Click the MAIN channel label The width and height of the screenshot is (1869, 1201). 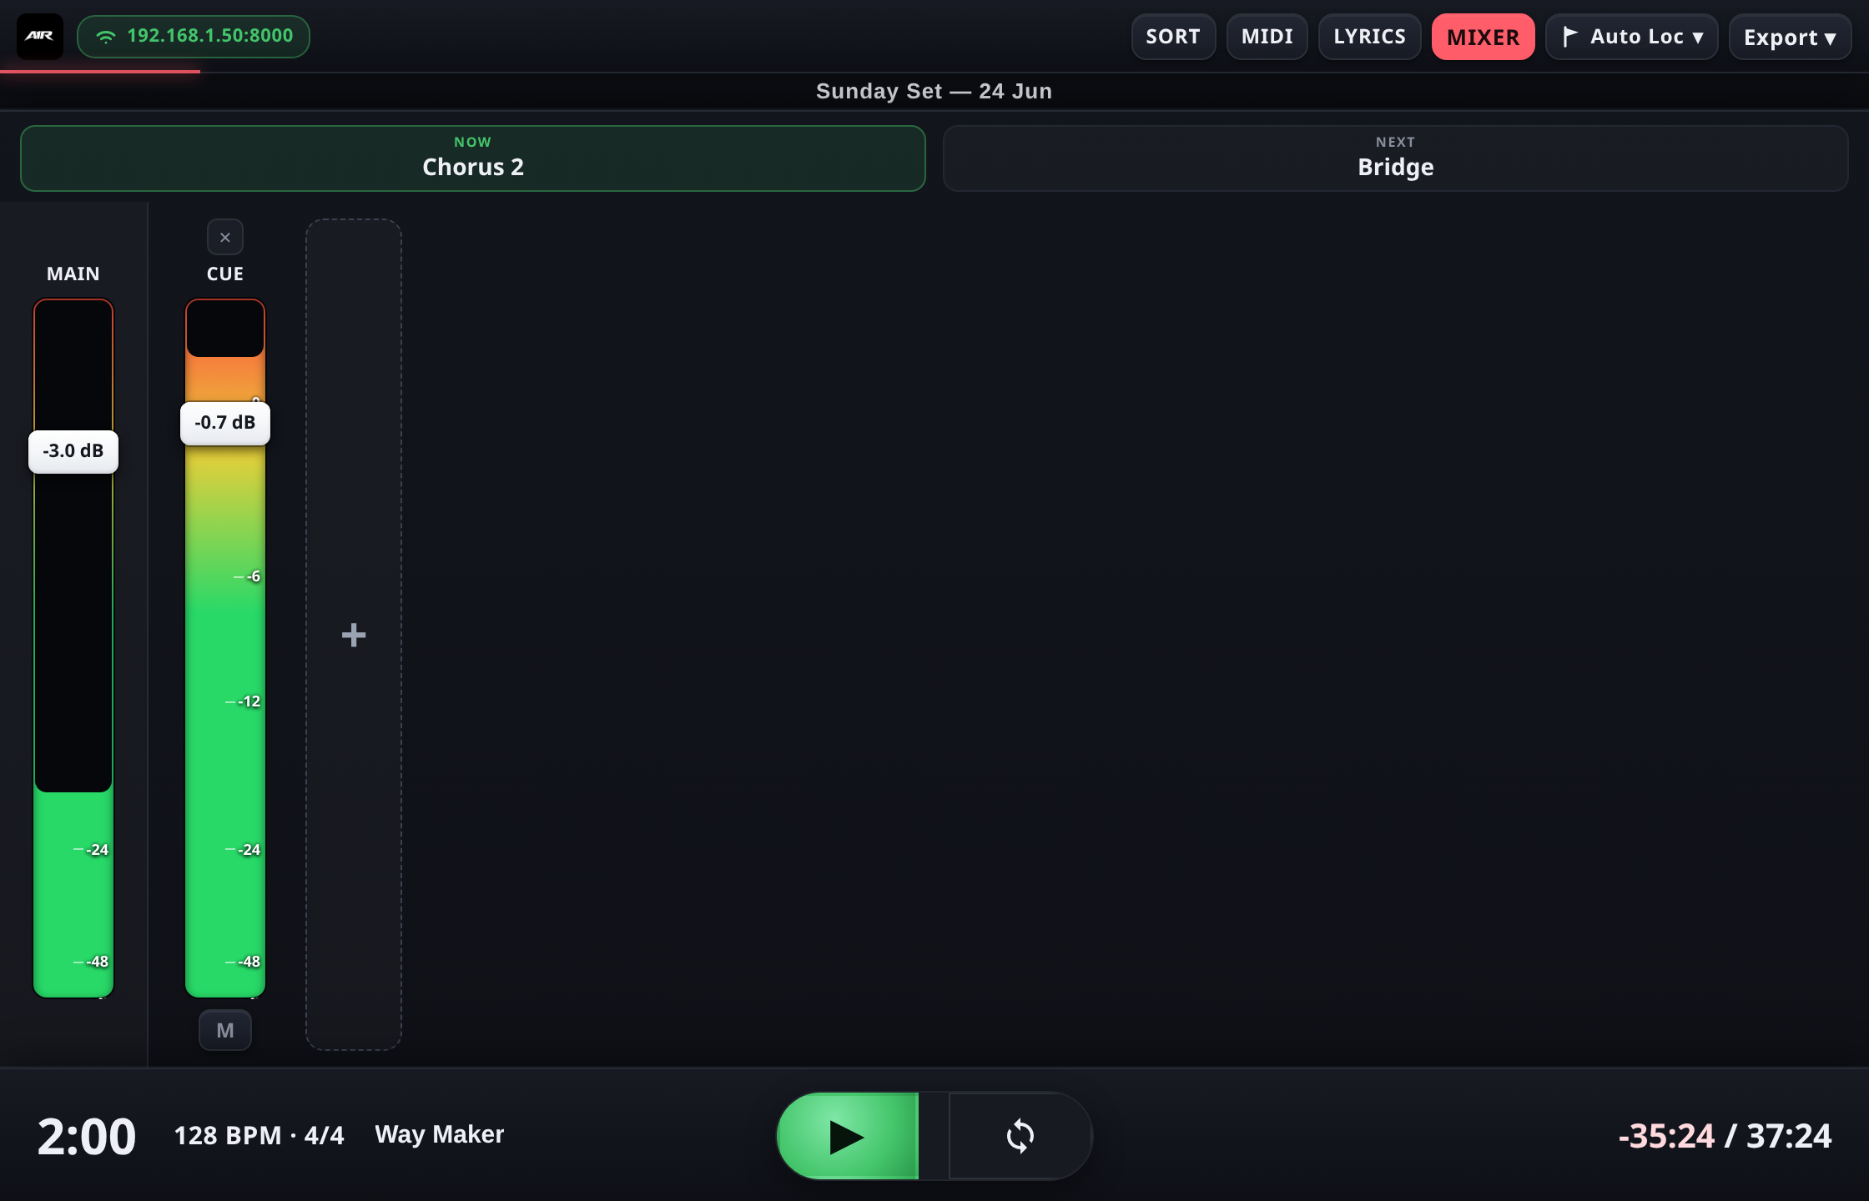click(x=73, y=274)
